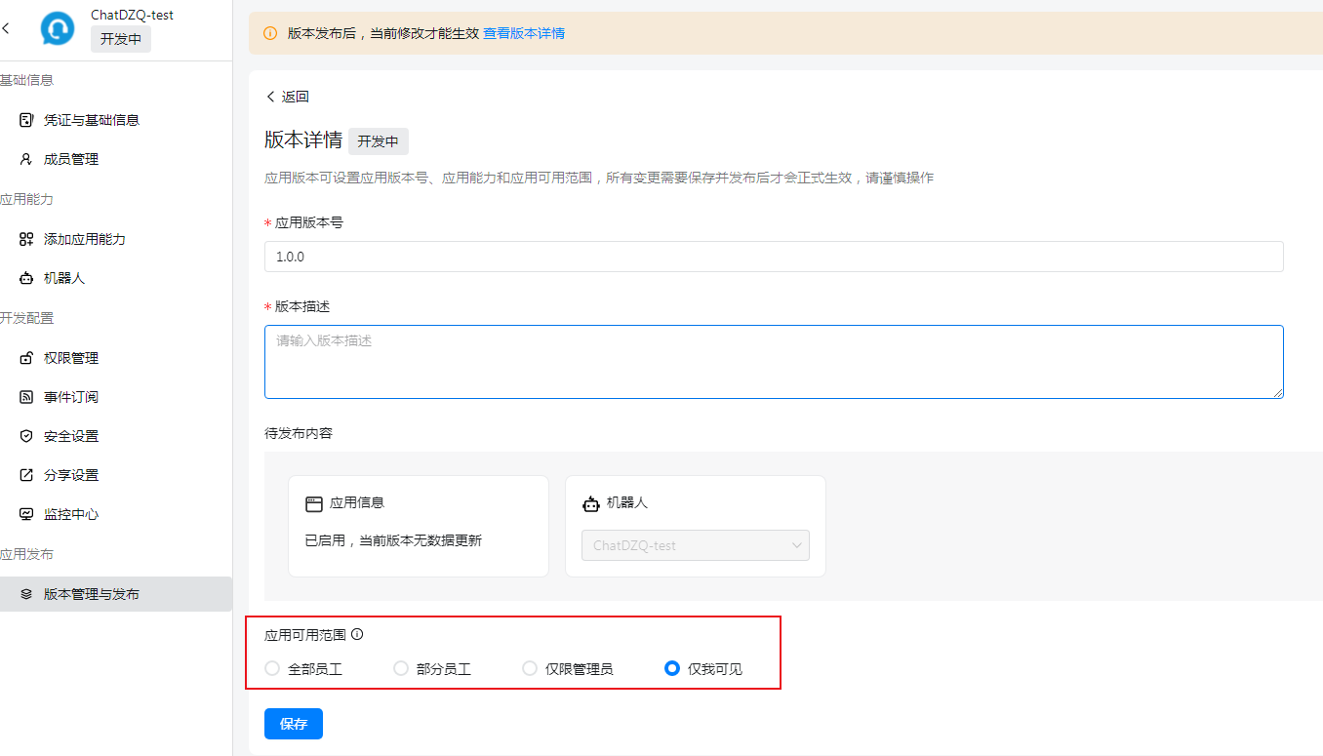Click the 开发配置 section heading
Viewport: 1323px width, 756px height.
(26, 318)
